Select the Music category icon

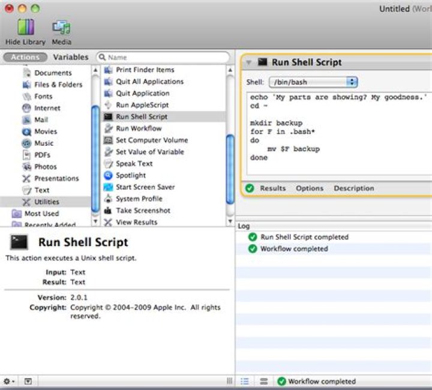point(27,143)
